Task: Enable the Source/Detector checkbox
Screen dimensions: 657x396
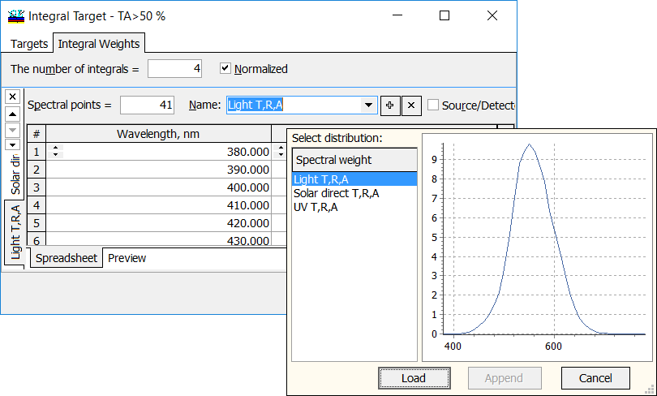Action: coord(433,105)
